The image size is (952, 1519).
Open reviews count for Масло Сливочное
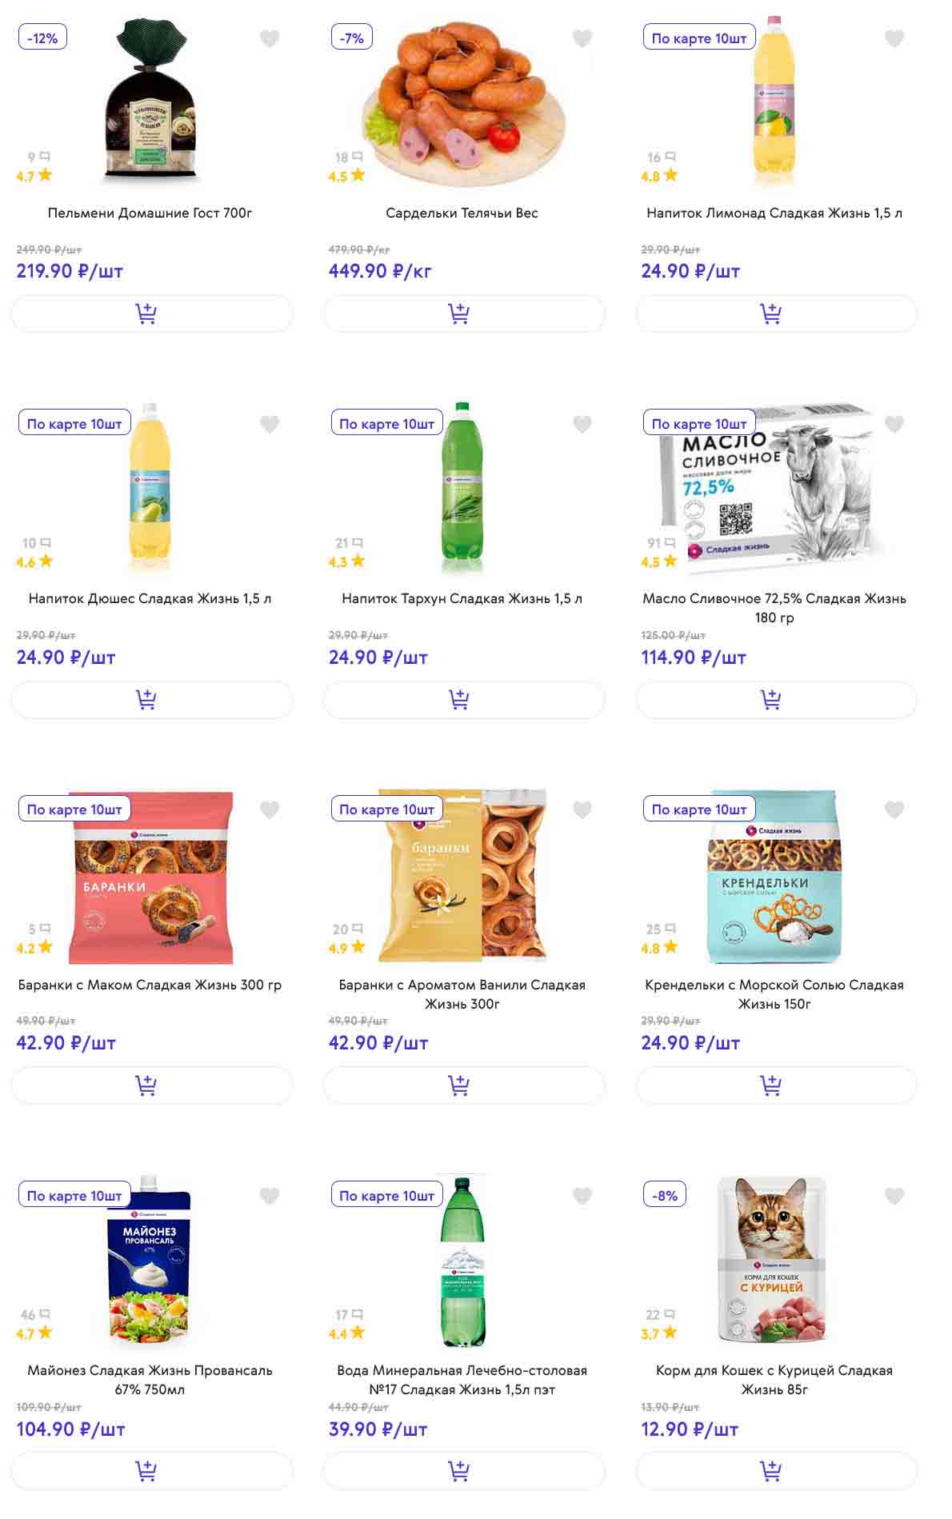660,543
